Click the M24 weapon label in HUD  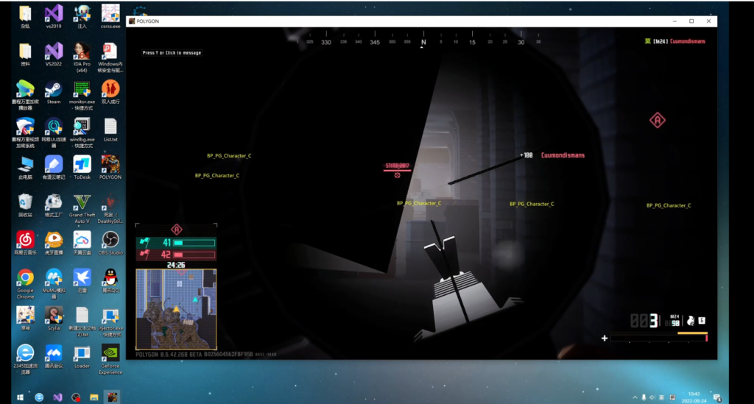pos(674,316)
